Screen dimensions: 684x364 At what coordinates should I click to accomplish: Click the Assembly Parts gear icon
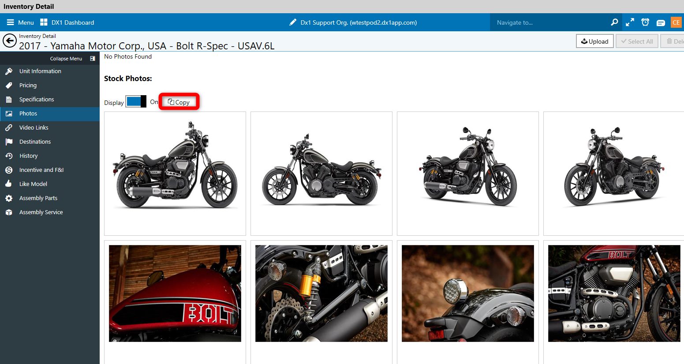(9, 198)
